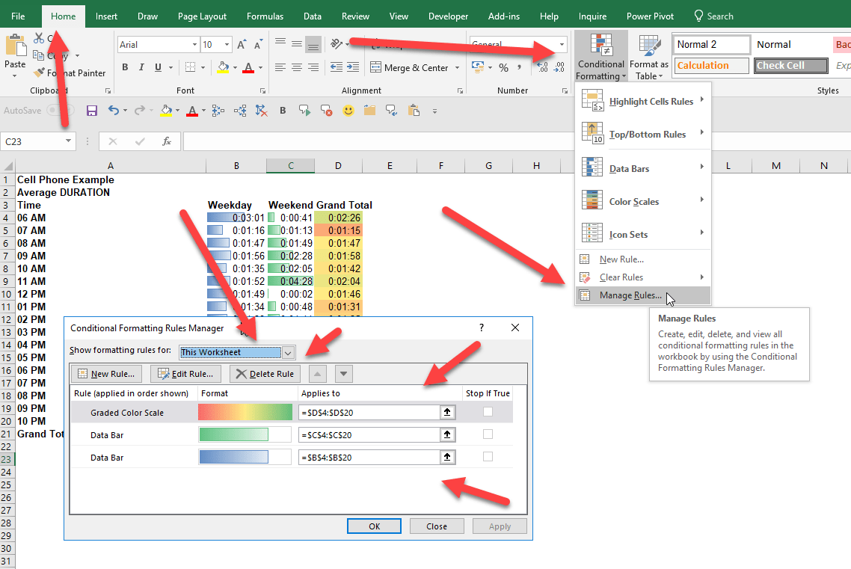Viewport: 851px width, 569px height.
Task: Click the New Rule button
Action: 108,373
